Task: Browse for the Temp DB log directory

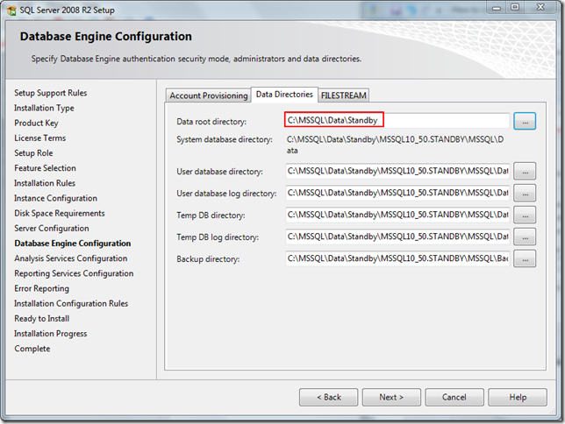Action: (x=525, y=237)
